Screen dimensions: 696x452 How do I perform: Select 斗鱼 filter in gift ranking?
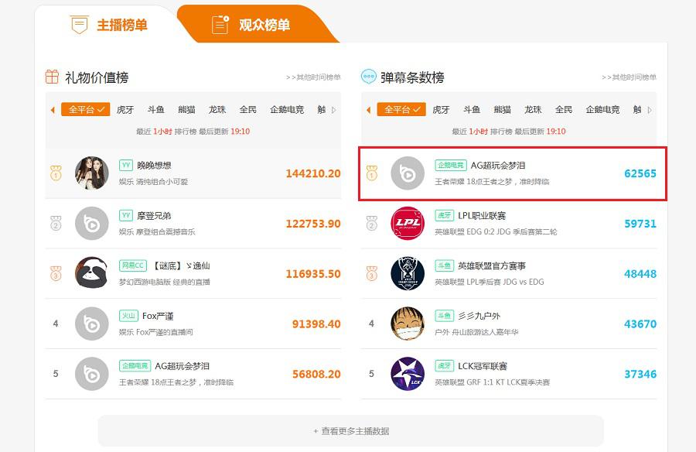tap(155, 109)
